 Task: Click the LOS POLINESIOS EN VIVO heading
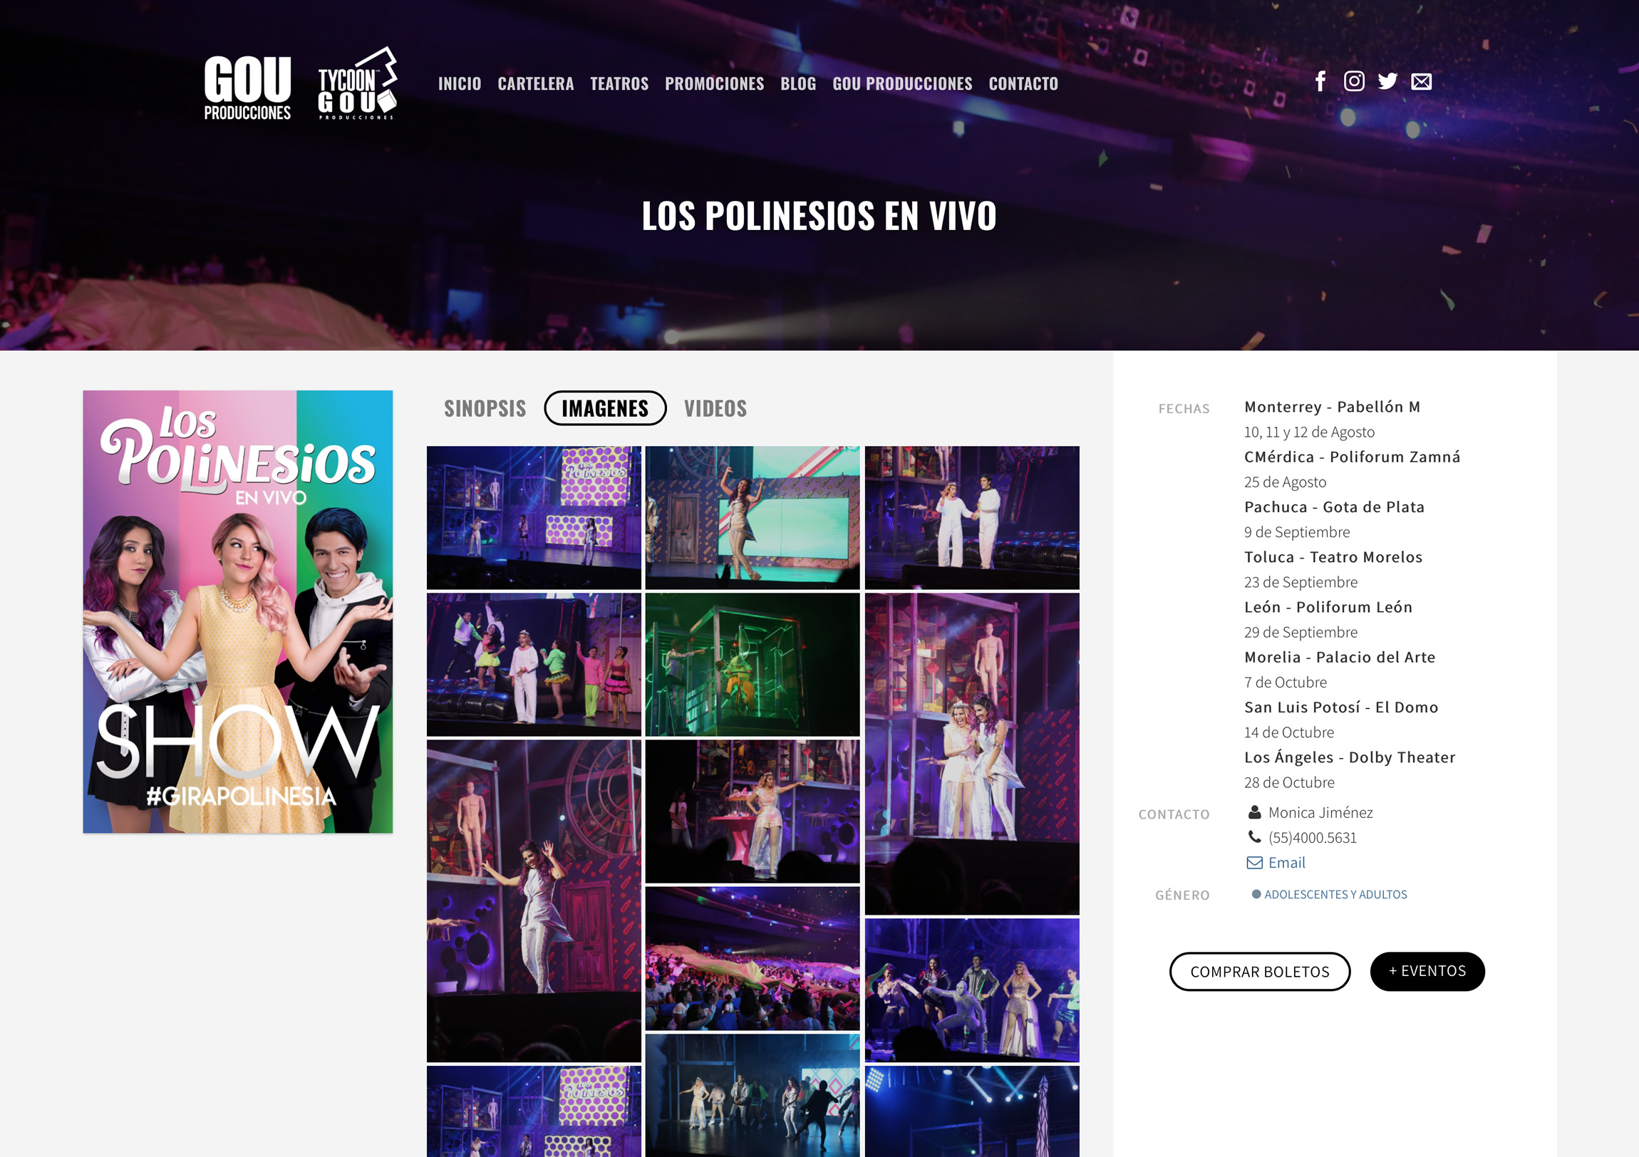click(x=819, y=216)
